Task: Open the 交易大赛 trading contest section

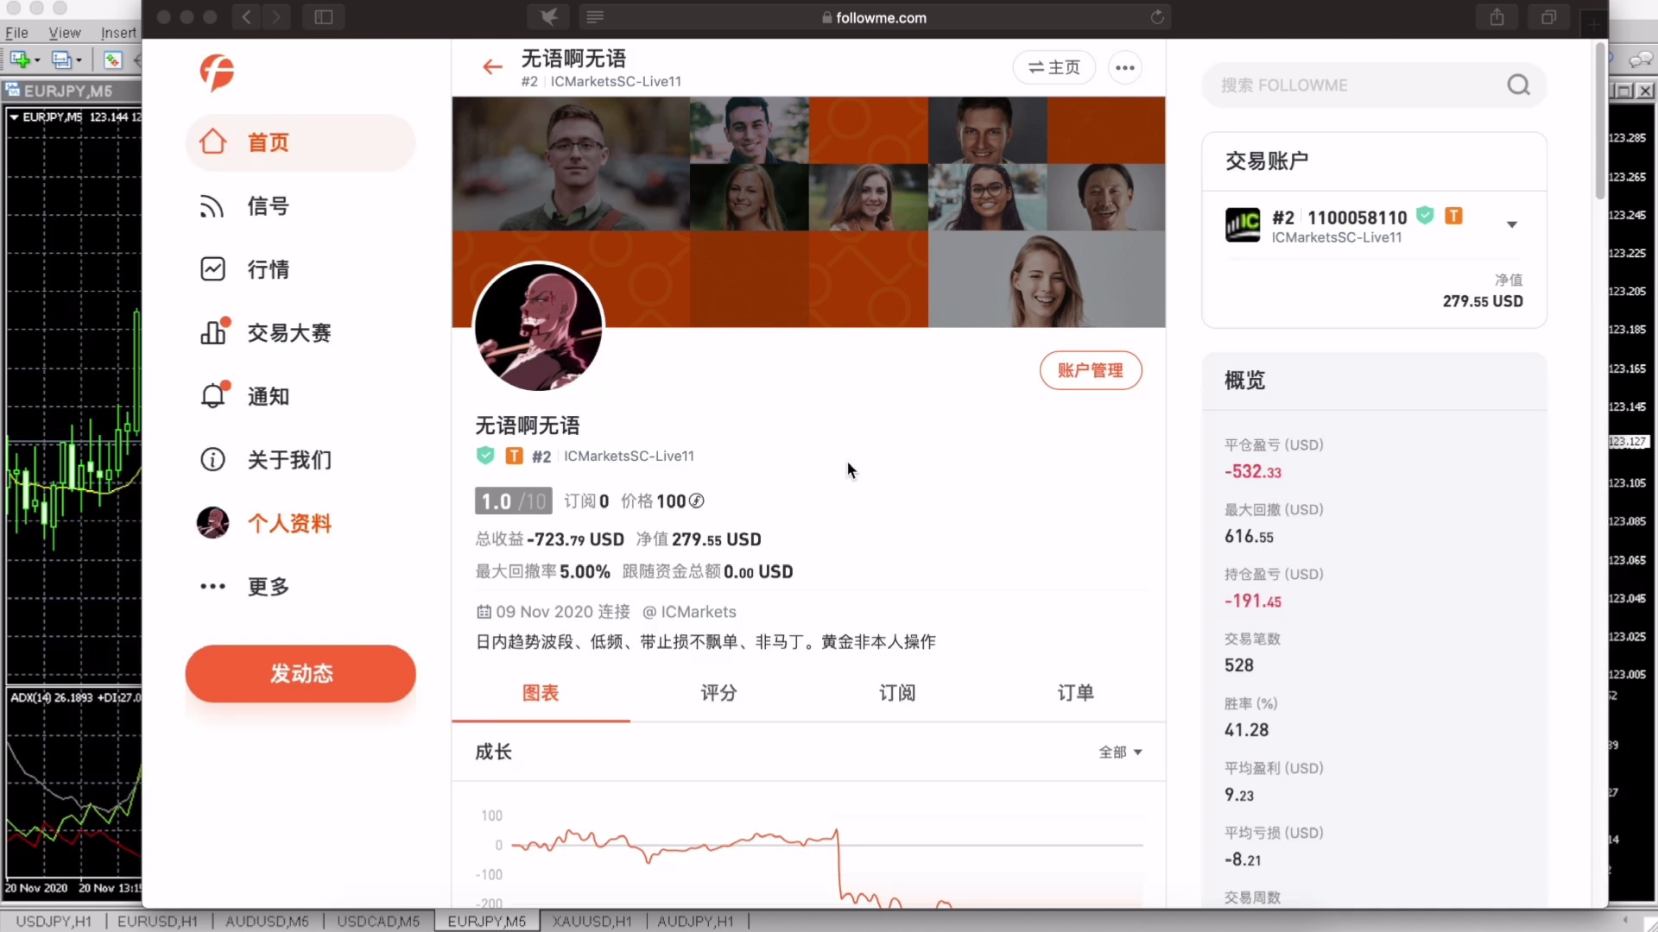Action: (288, 333)
